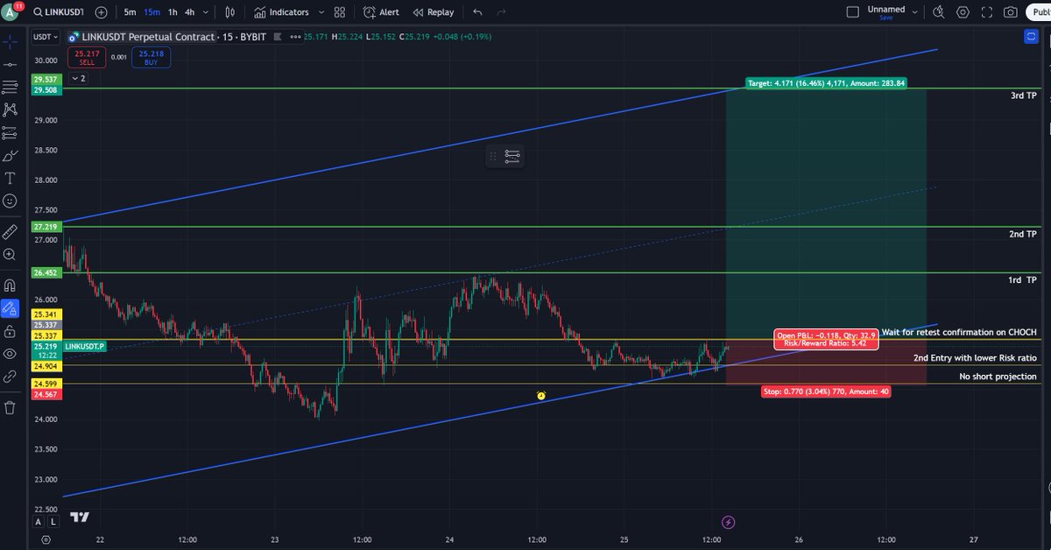Open the forecasting and measurement tools
This screenshot has height=550, width=1051.
pos(10,133)
